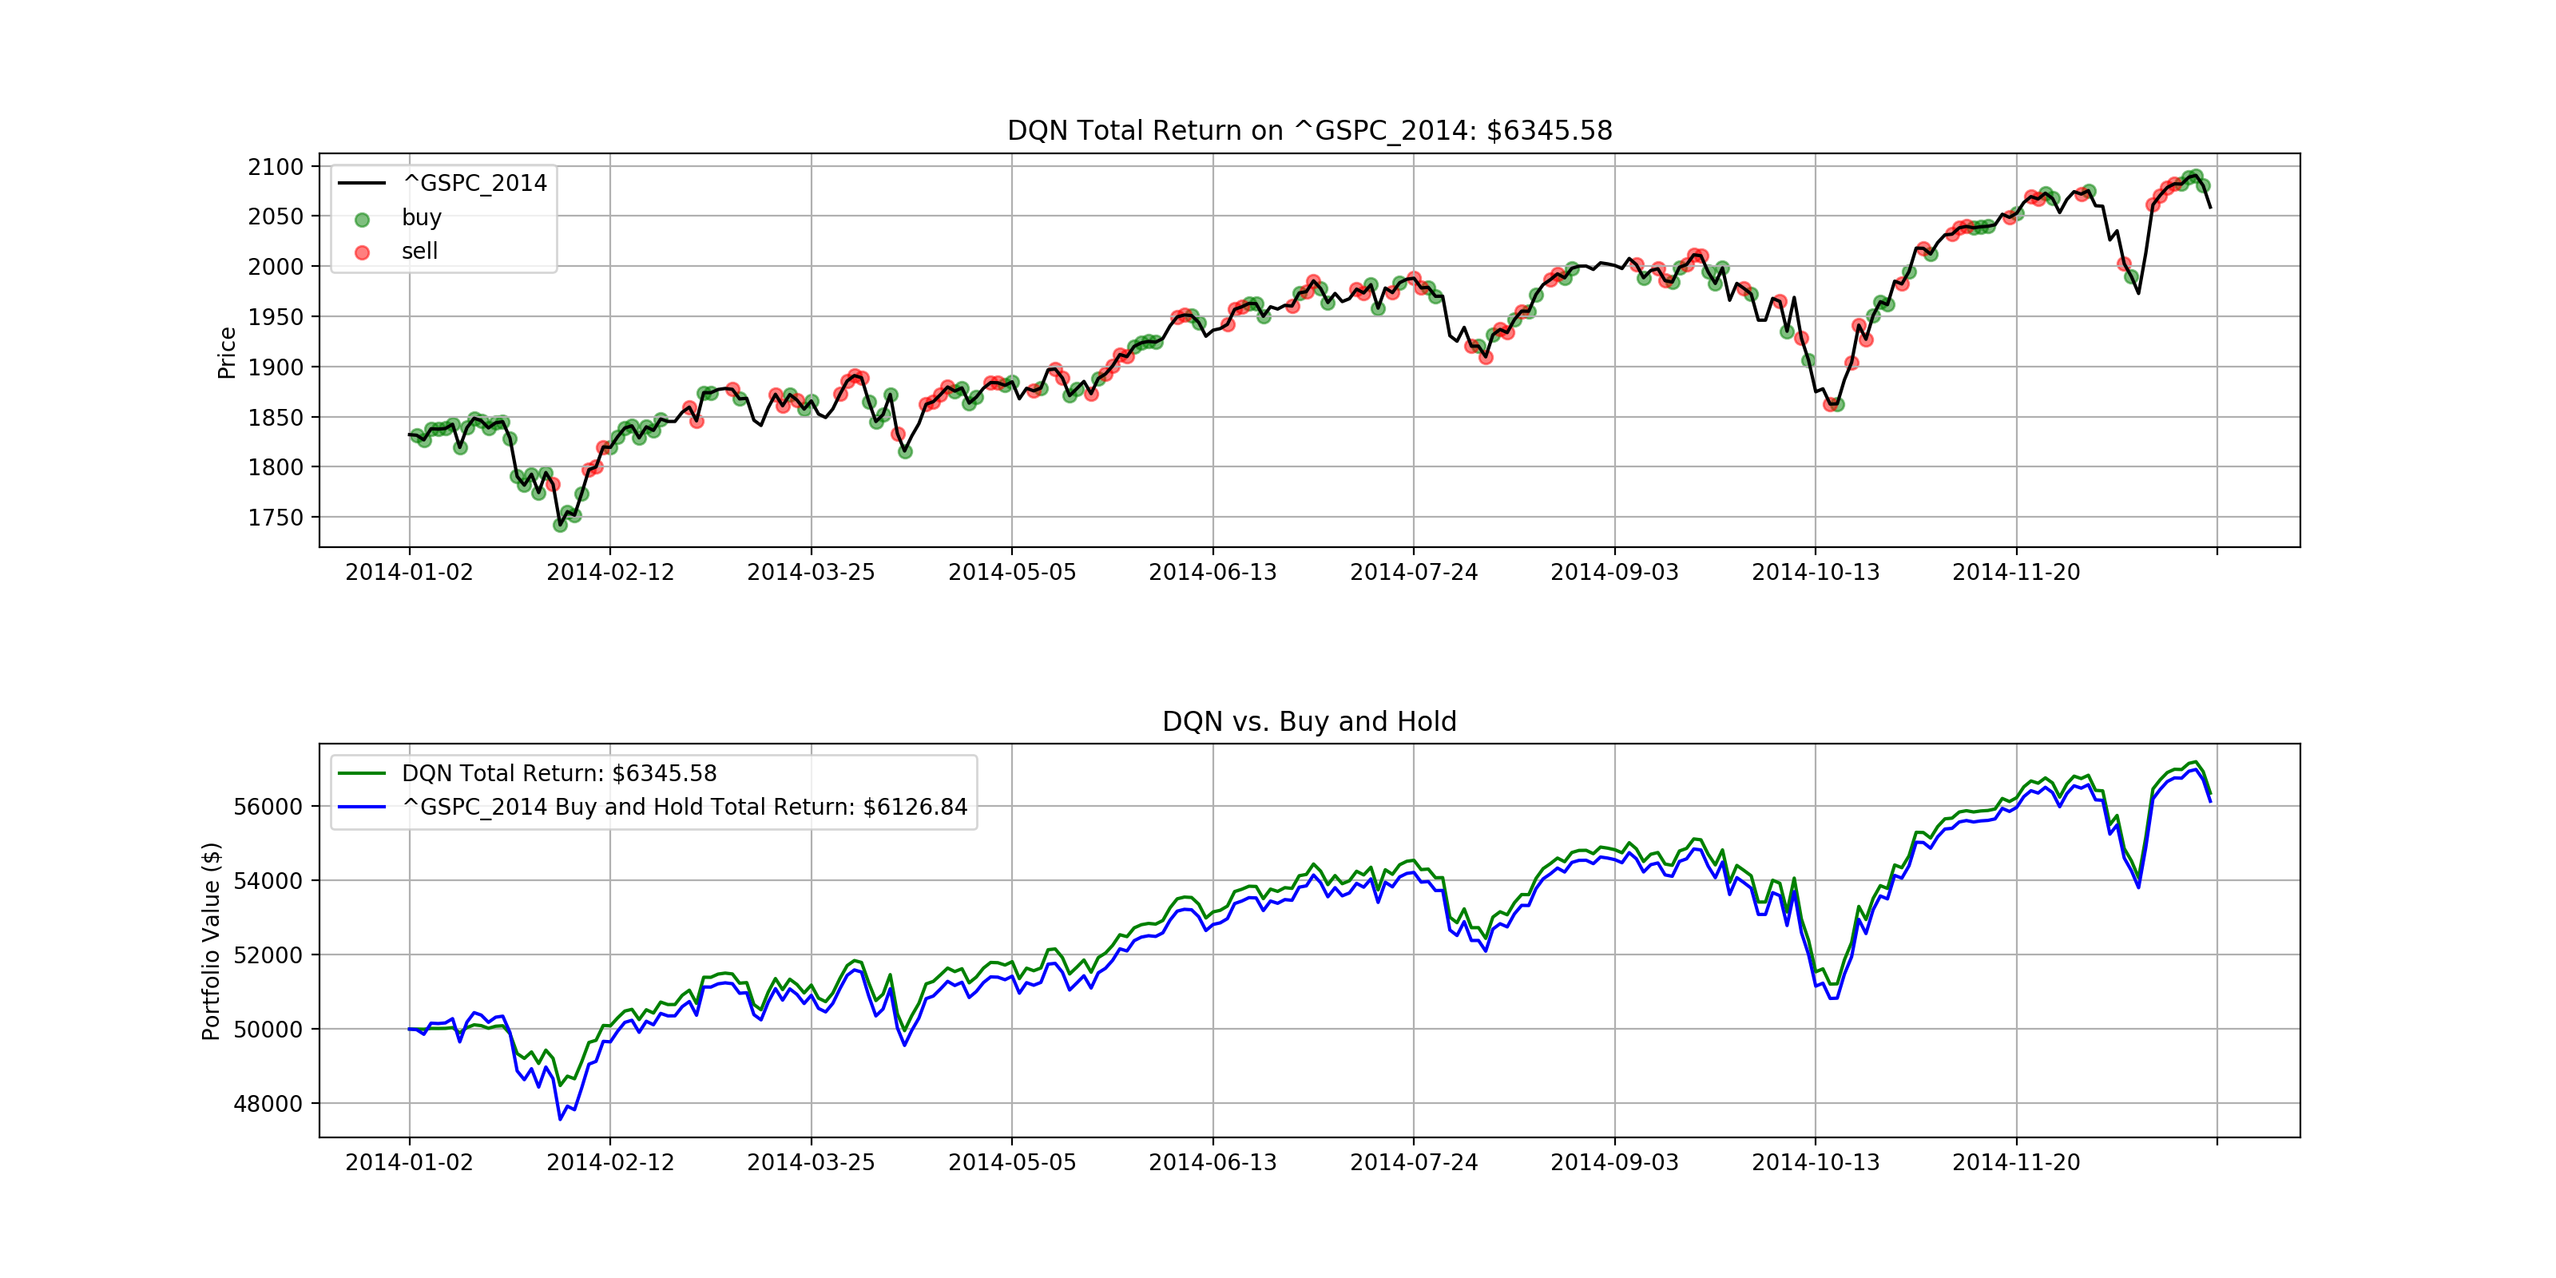Click the black ^GSPC_2014 legend line
Viewport: 2556px width, 1278px height.
(362, 184)
